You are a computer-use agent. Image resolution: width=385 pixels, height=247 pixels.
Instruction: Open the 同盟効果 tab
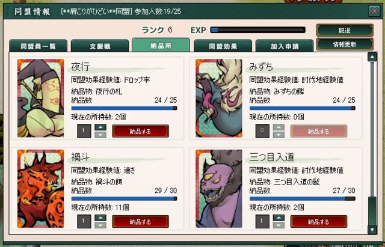[x=223, y=46]
